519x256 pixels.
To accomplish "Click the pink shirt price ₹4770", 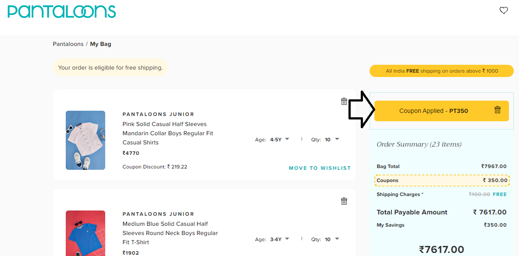I will coord(131,153).
